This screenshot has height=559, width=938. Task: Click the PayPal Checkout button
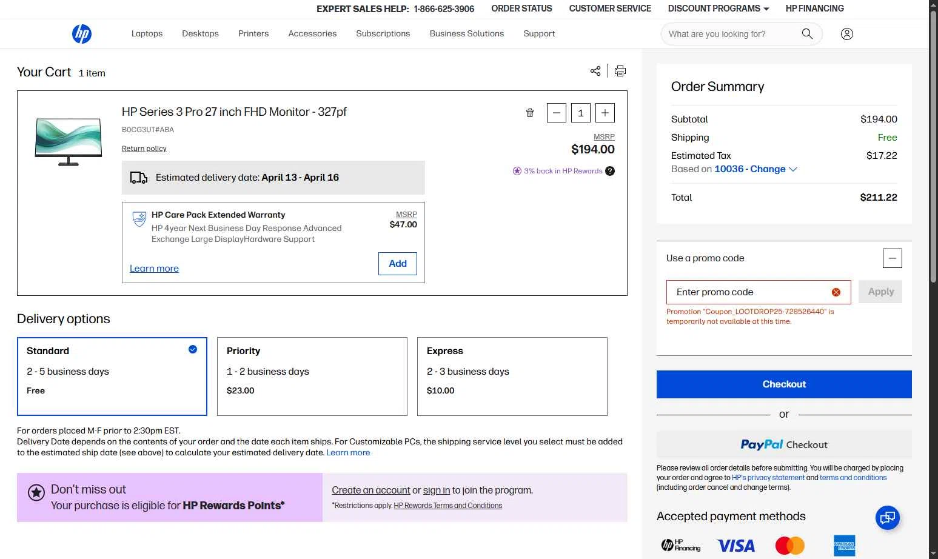pos(784,444)
